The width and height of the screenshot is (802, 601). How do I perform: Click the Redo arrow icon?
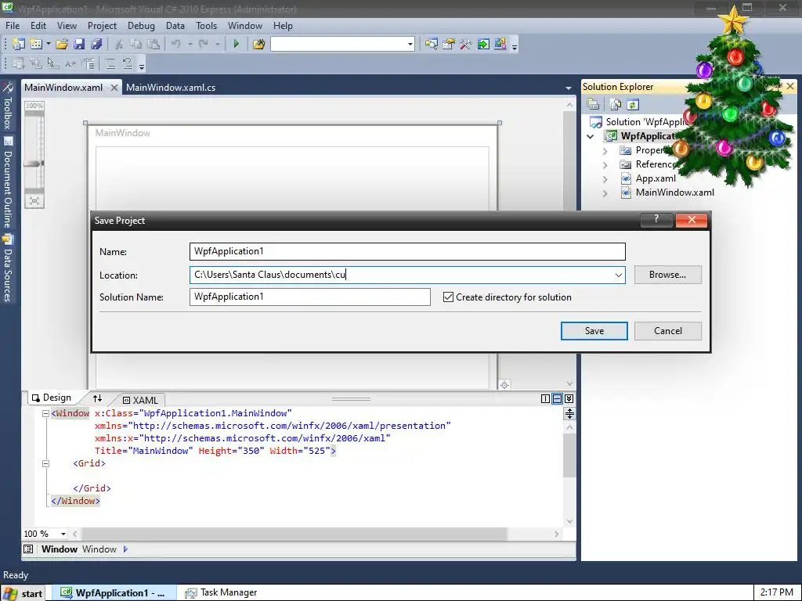[x=204, y=44]
